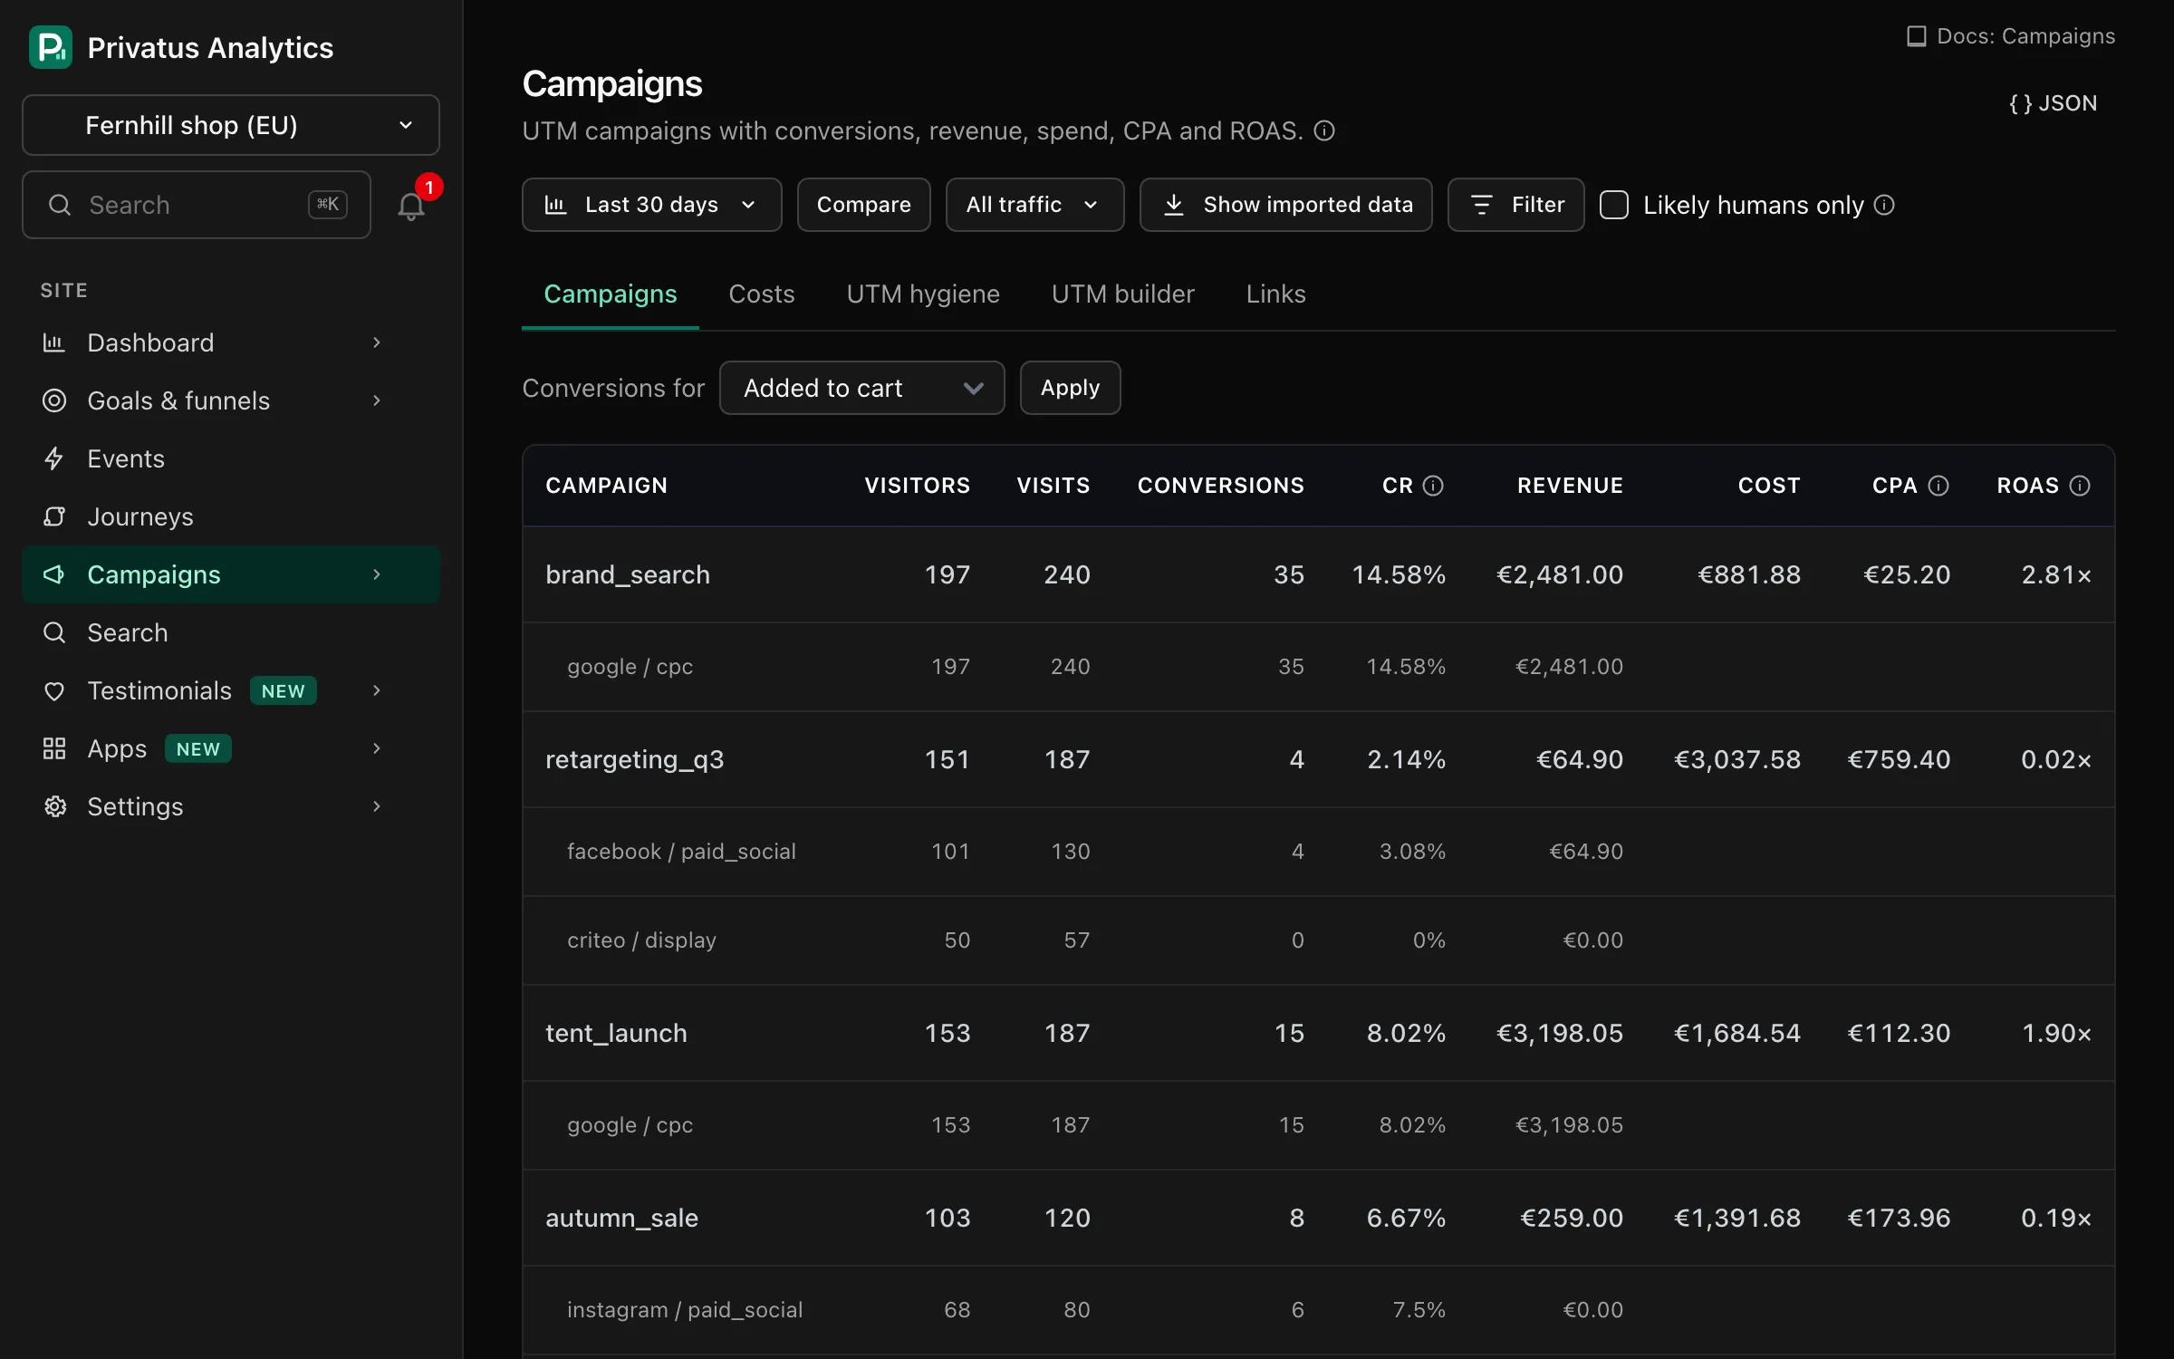Expand the Goals & funnels chevron
The width and height of the screenshot is (2174, 1359).
[x=377, y=400]
